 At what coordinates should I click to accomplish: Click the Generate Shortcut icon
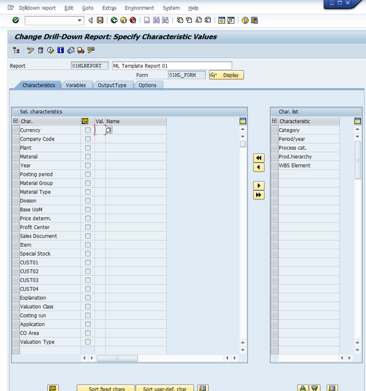pyautogui.click(x=231, y=20)
